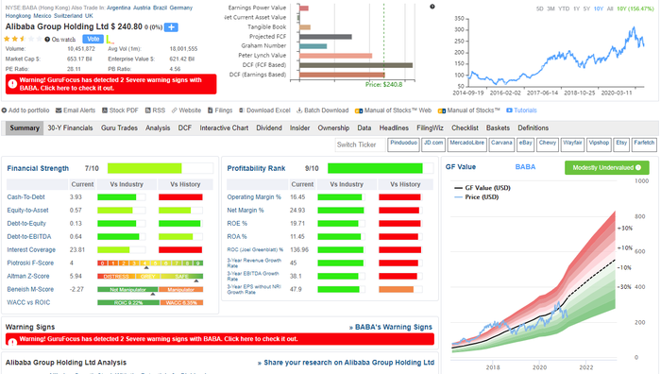Open the Guru Trades tab
Screen dimensions: 661x374
click(119, 128)
